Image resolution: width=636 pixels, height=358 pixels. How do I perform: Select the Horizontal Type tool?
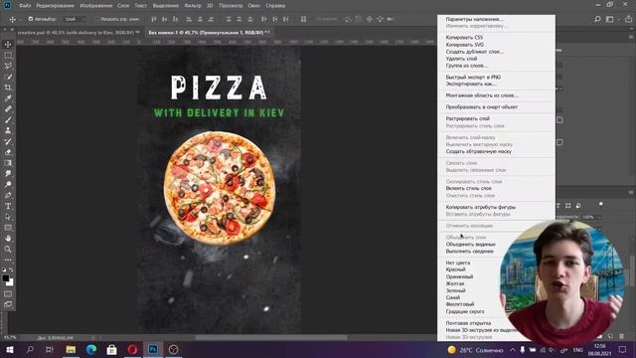[8, 206]
